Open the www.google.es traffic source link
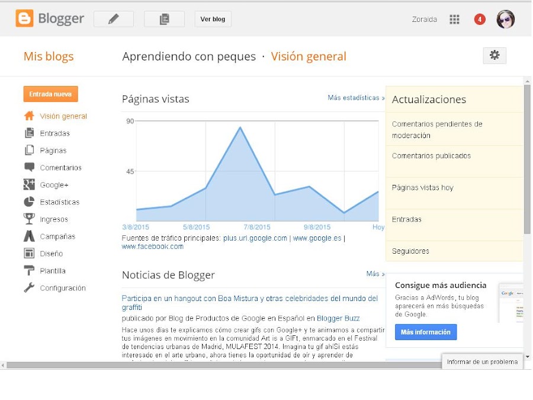Image resolution: width=533 pixels, height=400 pixels. pyautogui.click(x=317, y=238)
